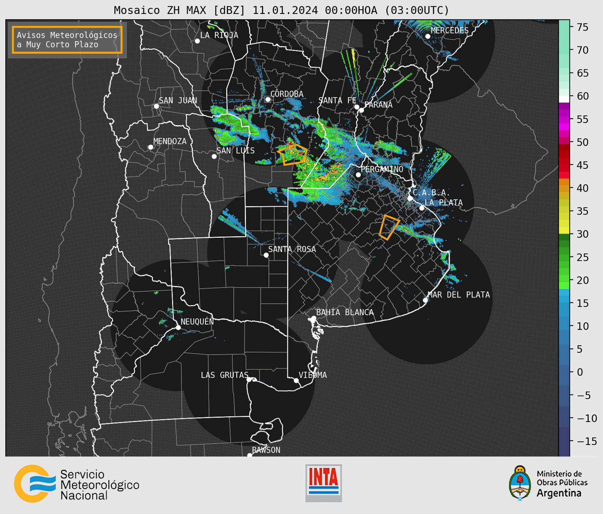Click the "0" colorbar tick label
This screenshot has width=603, height=514.
[580, 372]
